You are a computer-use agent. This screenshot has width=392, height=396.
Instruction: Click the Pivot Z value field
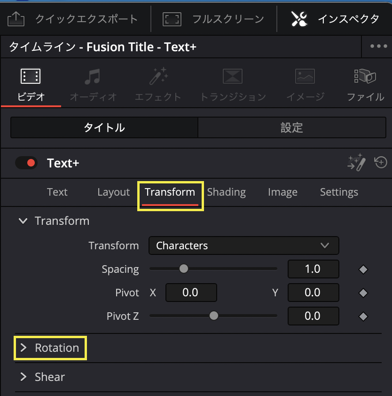[x=313, y=316]
